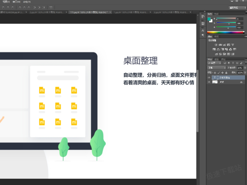
Task: Open the Help (H) menu
Action: coord(27,2)
